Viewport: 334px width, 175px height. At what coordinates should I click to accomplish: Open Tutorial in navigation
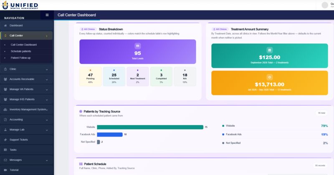tap(26, 170)
